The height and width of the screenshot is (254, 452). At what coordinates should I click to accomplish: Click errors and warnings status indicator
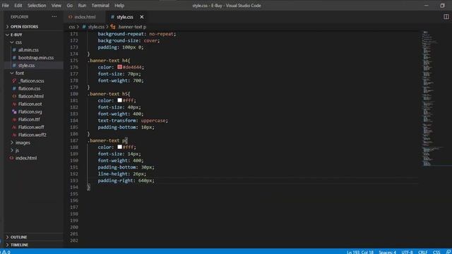pyautogui.click(x=6, y=252)
